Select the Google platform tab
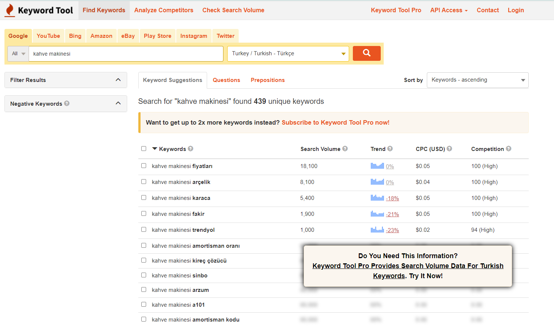This screenshot has width=554, height=326. (18, 36)
